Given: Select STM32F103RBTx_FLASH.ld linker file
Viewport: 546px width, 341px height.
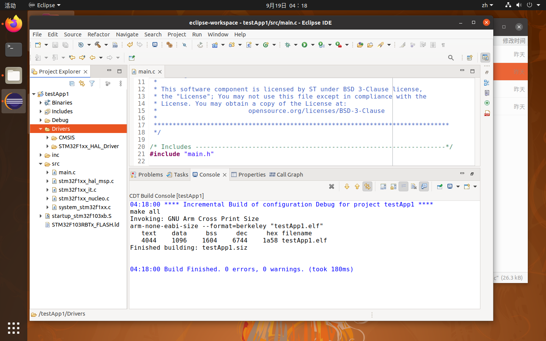Looking at the screenshot, I should 85,225.
